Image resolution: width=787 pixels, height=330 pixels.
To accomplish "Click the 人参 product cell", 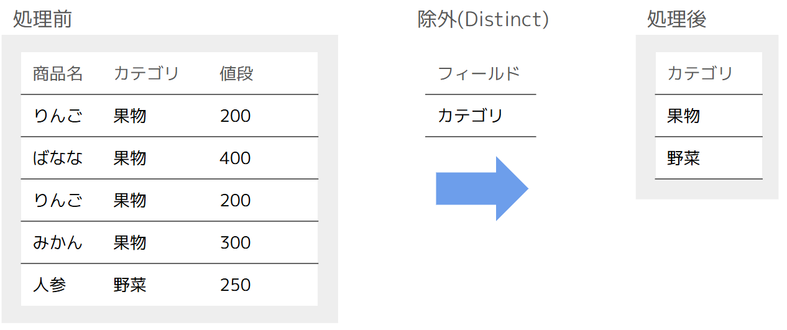I will (x=49, y=285).
